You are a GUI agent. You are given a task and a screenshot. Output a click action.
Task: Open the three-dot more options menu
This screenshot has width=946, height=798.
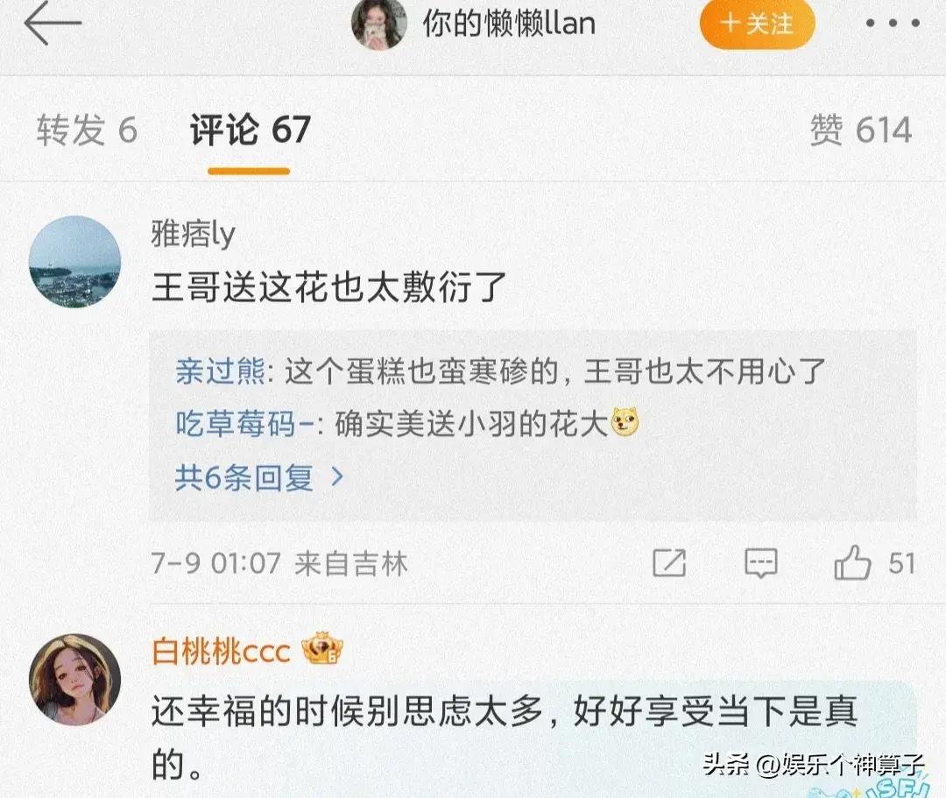[x=893, y=24]
